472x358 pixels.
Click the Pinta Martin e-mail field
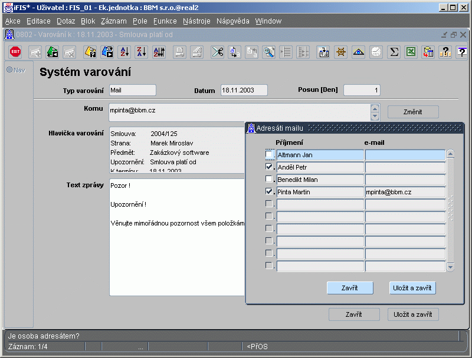click(405, 192)
